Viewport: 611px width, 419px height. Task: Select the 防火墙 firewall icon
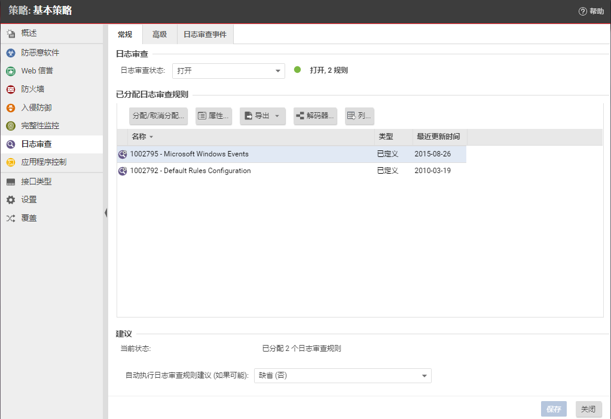[11, 90]
